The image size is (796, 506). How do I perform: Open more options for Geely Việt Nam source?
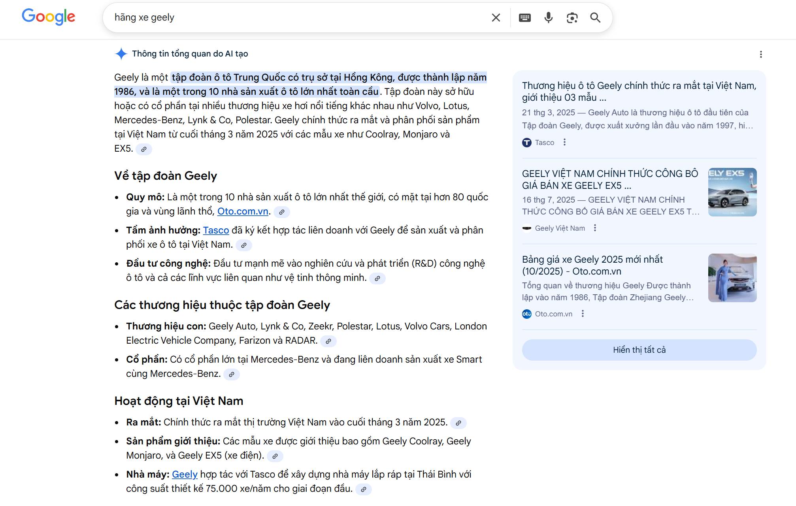tap(595, 228)
